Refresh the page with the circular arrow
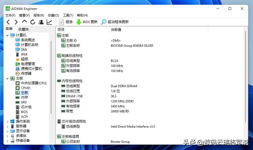 tap(33, 22)
